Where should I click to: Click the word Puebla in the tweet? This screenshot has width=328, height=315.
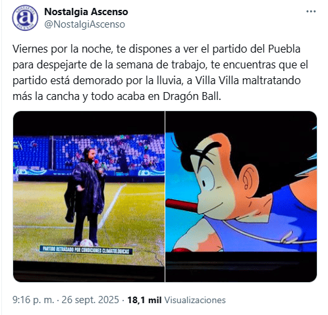click(284, 49)
